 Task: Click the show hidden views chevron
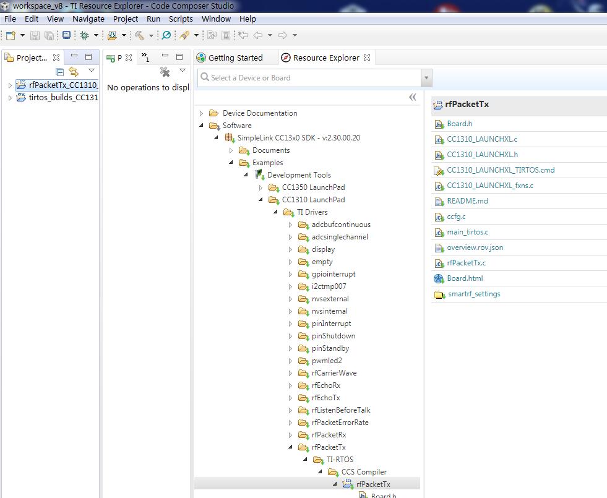point(145,58)
